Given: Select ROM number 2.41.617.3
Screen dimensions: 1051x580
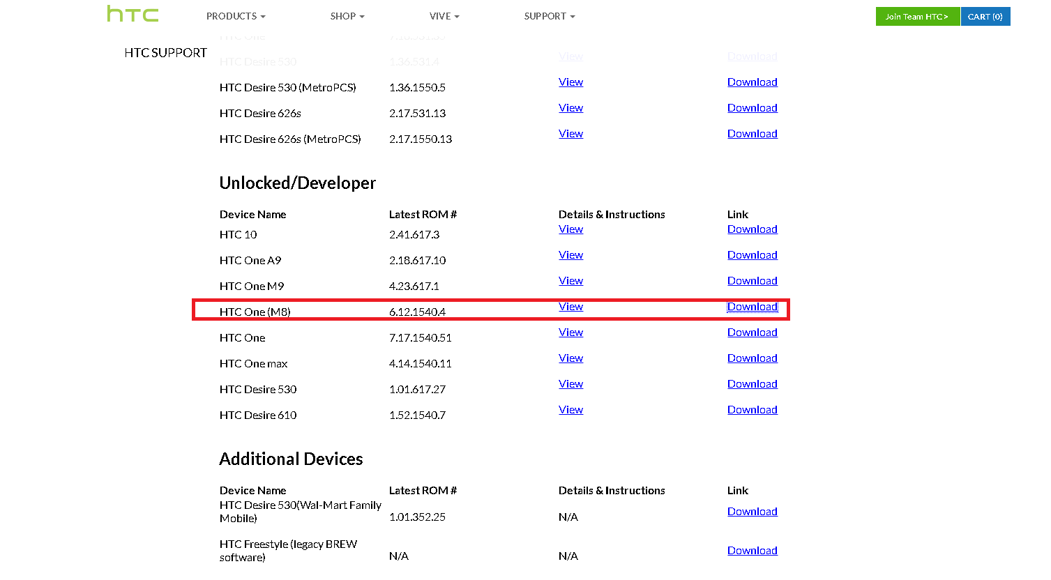Looking at the screenshot, I should click(x=414, y=235).
